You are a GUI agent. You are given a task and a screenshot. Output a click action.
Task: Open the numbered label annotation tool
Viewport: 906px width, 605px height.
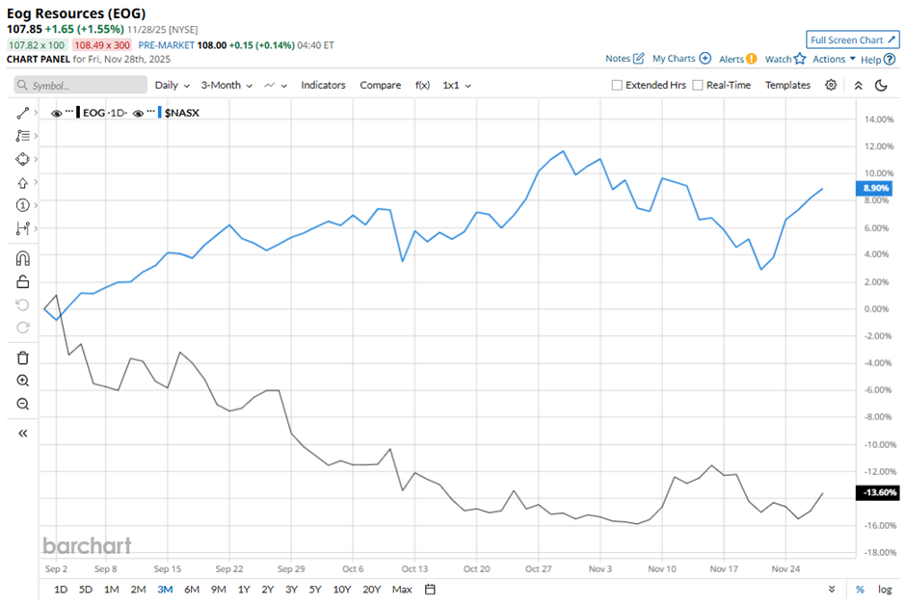click(x=22, y=205)
